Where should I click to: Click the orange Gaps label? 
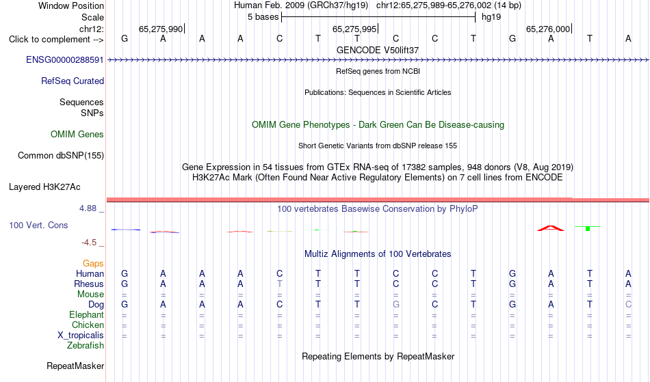[93, 264]
